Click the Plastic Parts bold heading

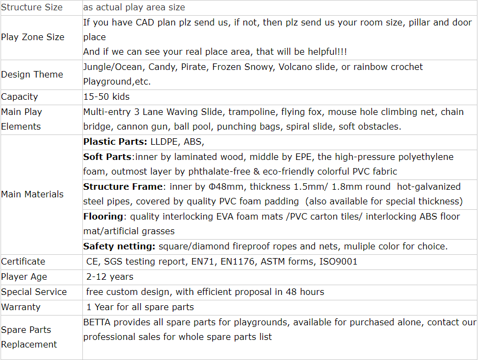(x=115, y=142)
